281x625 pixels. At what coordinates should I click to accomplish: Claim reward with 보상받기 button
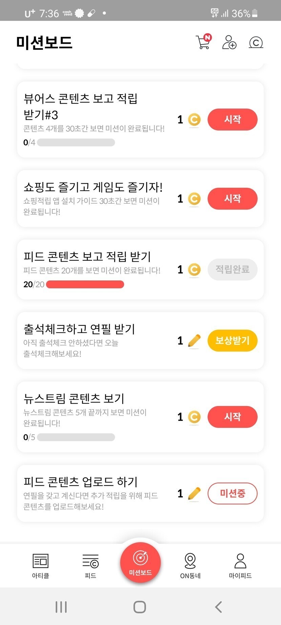click(232, 341)
